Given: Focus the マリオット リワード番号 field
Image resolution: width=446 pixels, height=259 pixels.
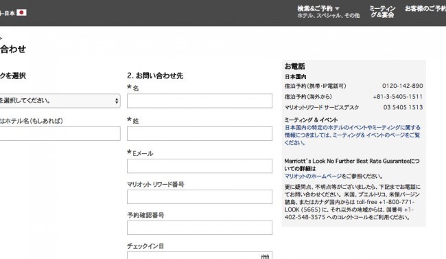Looking at the screenshot, I should coord(200,197).
